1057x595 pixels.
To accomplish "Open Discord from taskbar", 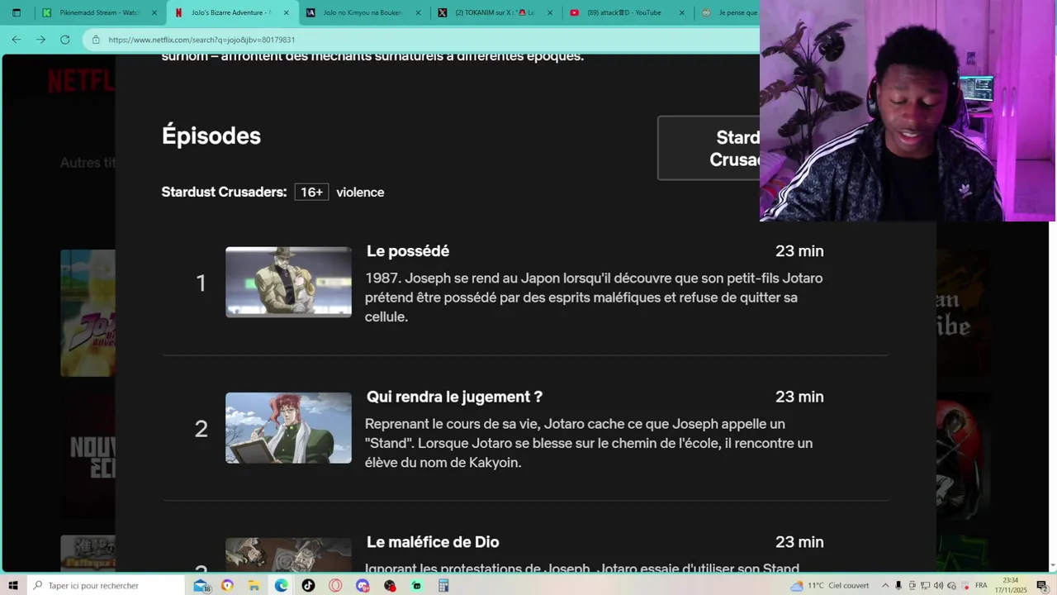I will 363,585.
